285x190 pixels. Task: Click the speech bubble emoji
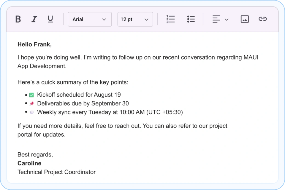click(31, 112)
